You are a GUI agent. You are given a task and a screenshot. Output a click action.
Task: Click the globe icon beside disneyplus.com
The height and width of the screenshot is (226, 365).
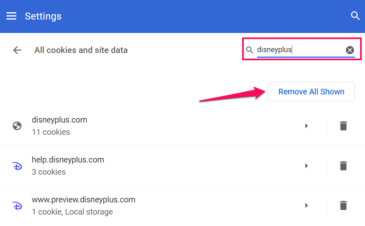pos(17,126)
